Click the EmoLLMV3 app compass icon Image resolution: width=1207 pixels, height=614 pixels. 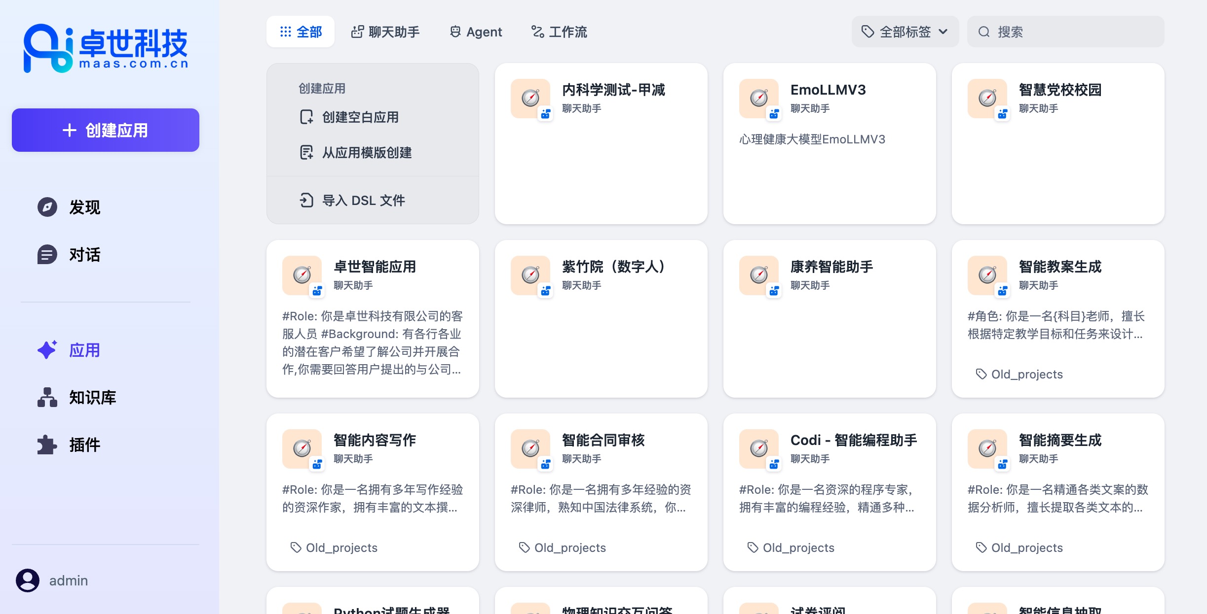coord(758,98)
